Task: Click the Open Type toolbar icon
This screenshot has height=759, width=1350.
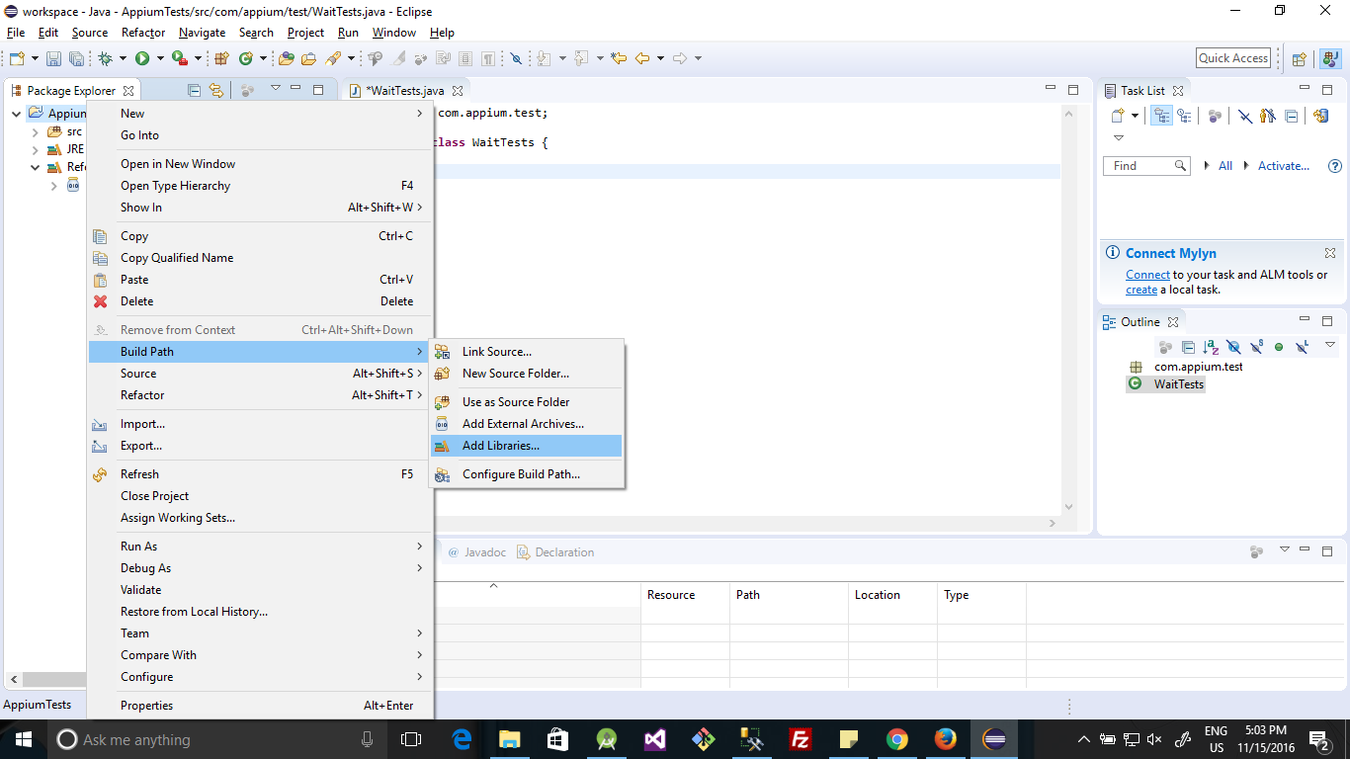Action: 287,58
